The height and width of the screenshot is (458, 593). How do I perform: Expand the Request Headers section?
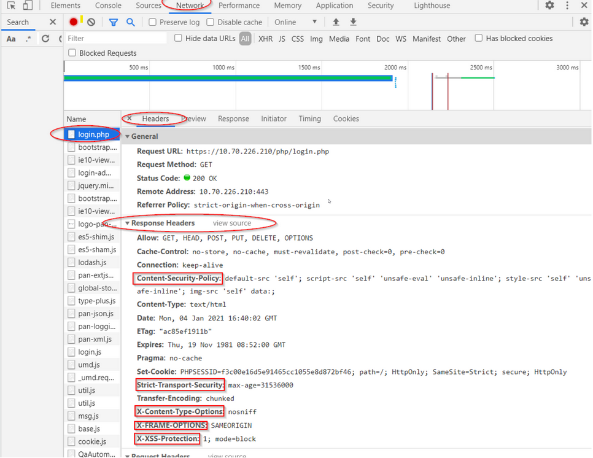pyautogui.click(x=127, y=454)
